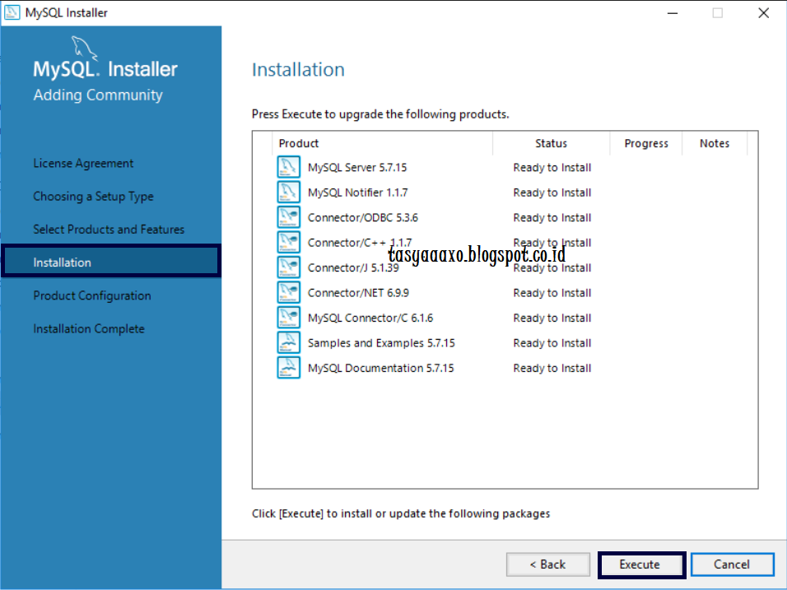This screenshot has height=590, width=787.
Task: Click the Notes column header
Action: [715, 143]
